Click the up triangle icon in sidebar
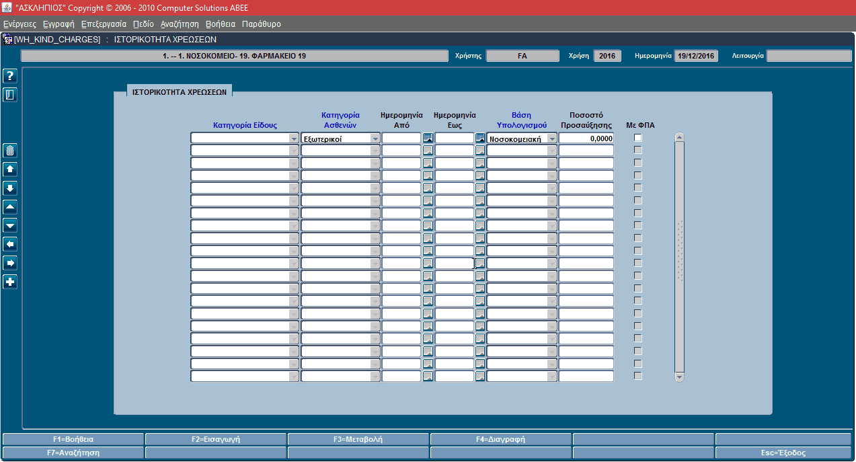The height and width of the screenshot is (462, 856). click(x=10, y=207)
